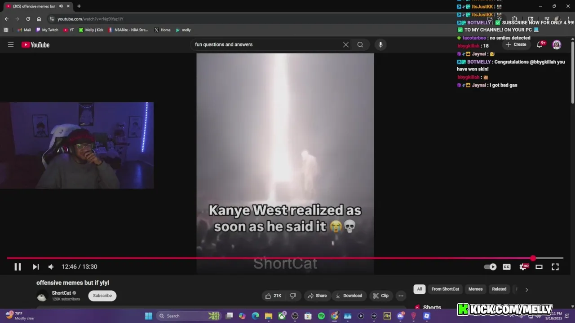Select the Related filter chip
The image size is (575, 323).
[x=499, y=289]
